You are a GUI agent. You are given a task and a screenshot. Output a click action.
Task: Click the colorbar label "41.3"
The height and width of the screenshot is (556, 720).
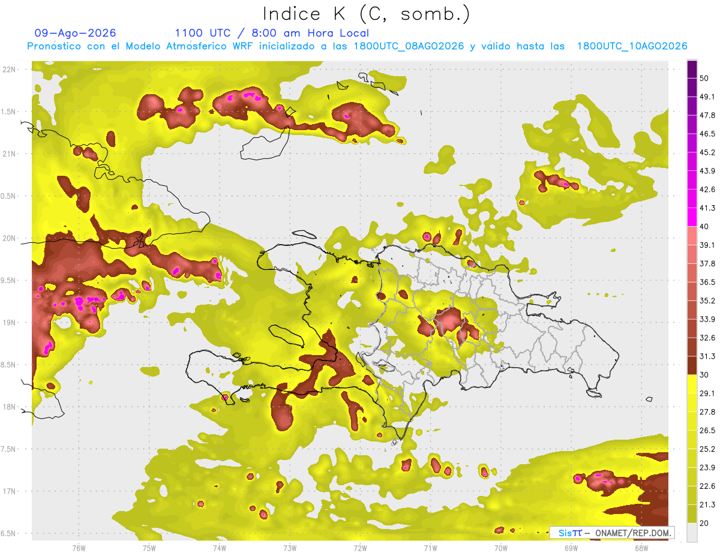[707, 208]
